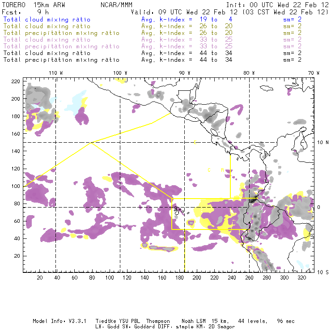Select olive "Total precipitation mixing ratio" legend text

click(61, 33)
